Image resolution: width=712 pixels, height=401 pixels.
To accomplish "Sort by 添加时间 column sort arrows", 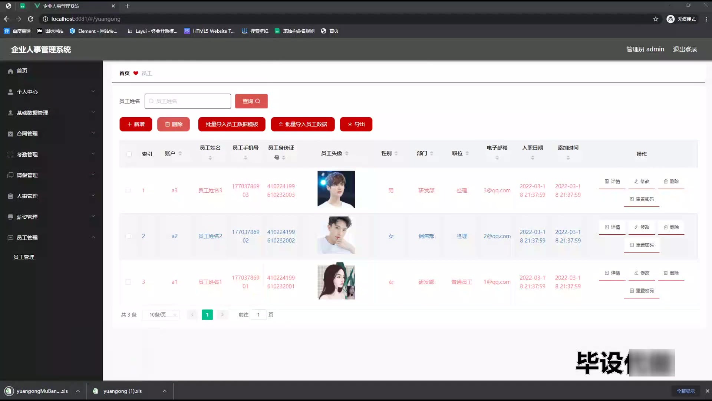I will (x=568, y=158).
